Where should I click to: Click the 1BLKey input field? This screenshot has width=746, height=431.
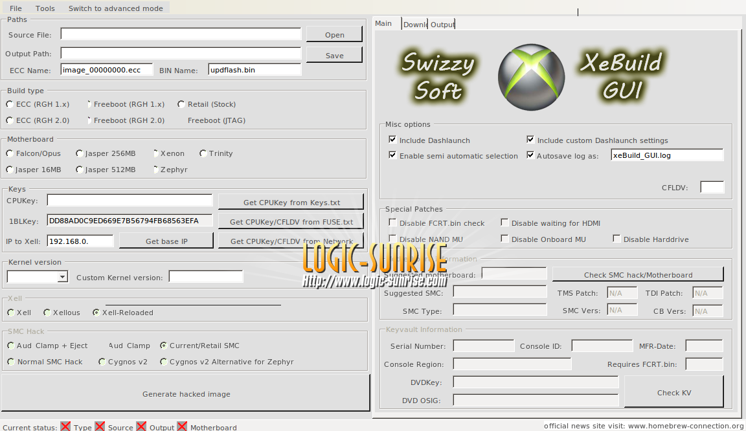click(x=130, y=220)
